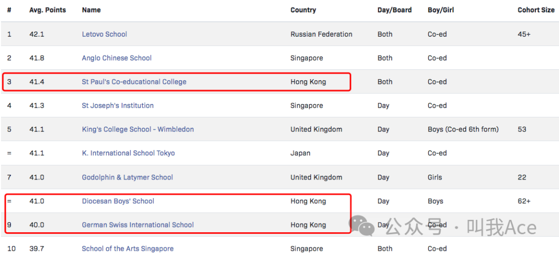Open the Anglo Chinese School link
The height and width of the screenshot is (256, 559).
(x=116, y=58)
